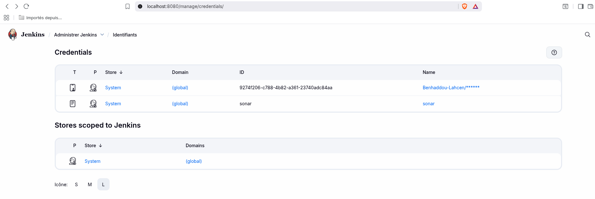The height and width of the screenshot is (199, 595).
Task: Open the apps grid in bookmarks bar
Action: pyautogui.click(x=6, y=18)
